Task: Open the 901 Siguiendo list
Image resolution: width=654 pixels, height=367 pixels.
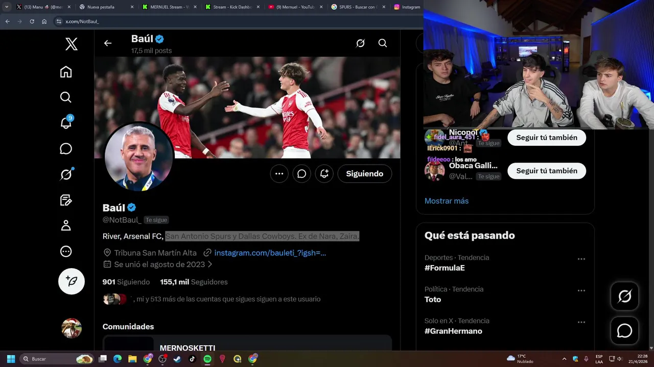Action: pos(126,282)
